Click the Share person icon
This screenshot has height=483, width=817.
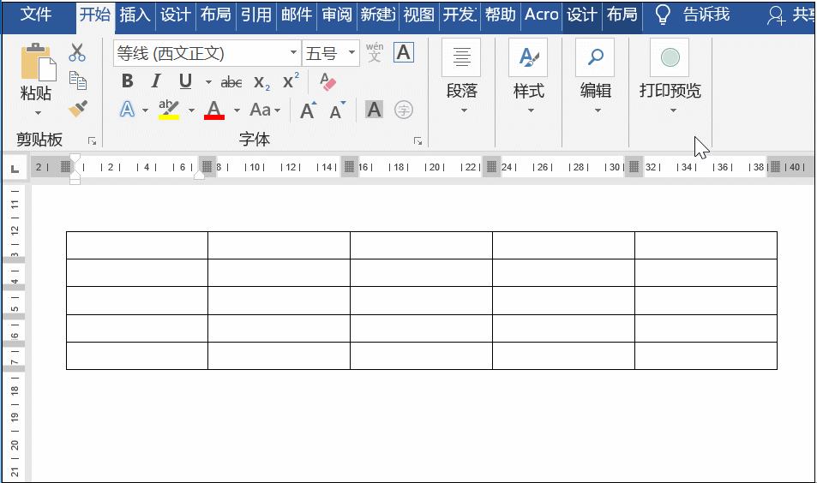[x=776, y=15]
